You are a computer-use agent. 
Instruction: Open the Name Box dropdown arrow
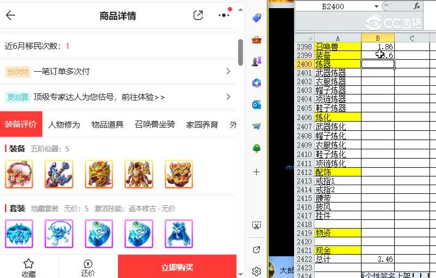[376, 6]
